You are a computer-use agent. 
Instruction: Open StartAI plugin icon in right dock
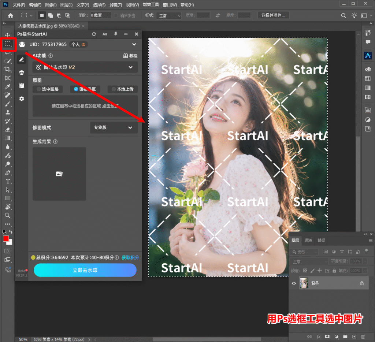coord(368,56)
